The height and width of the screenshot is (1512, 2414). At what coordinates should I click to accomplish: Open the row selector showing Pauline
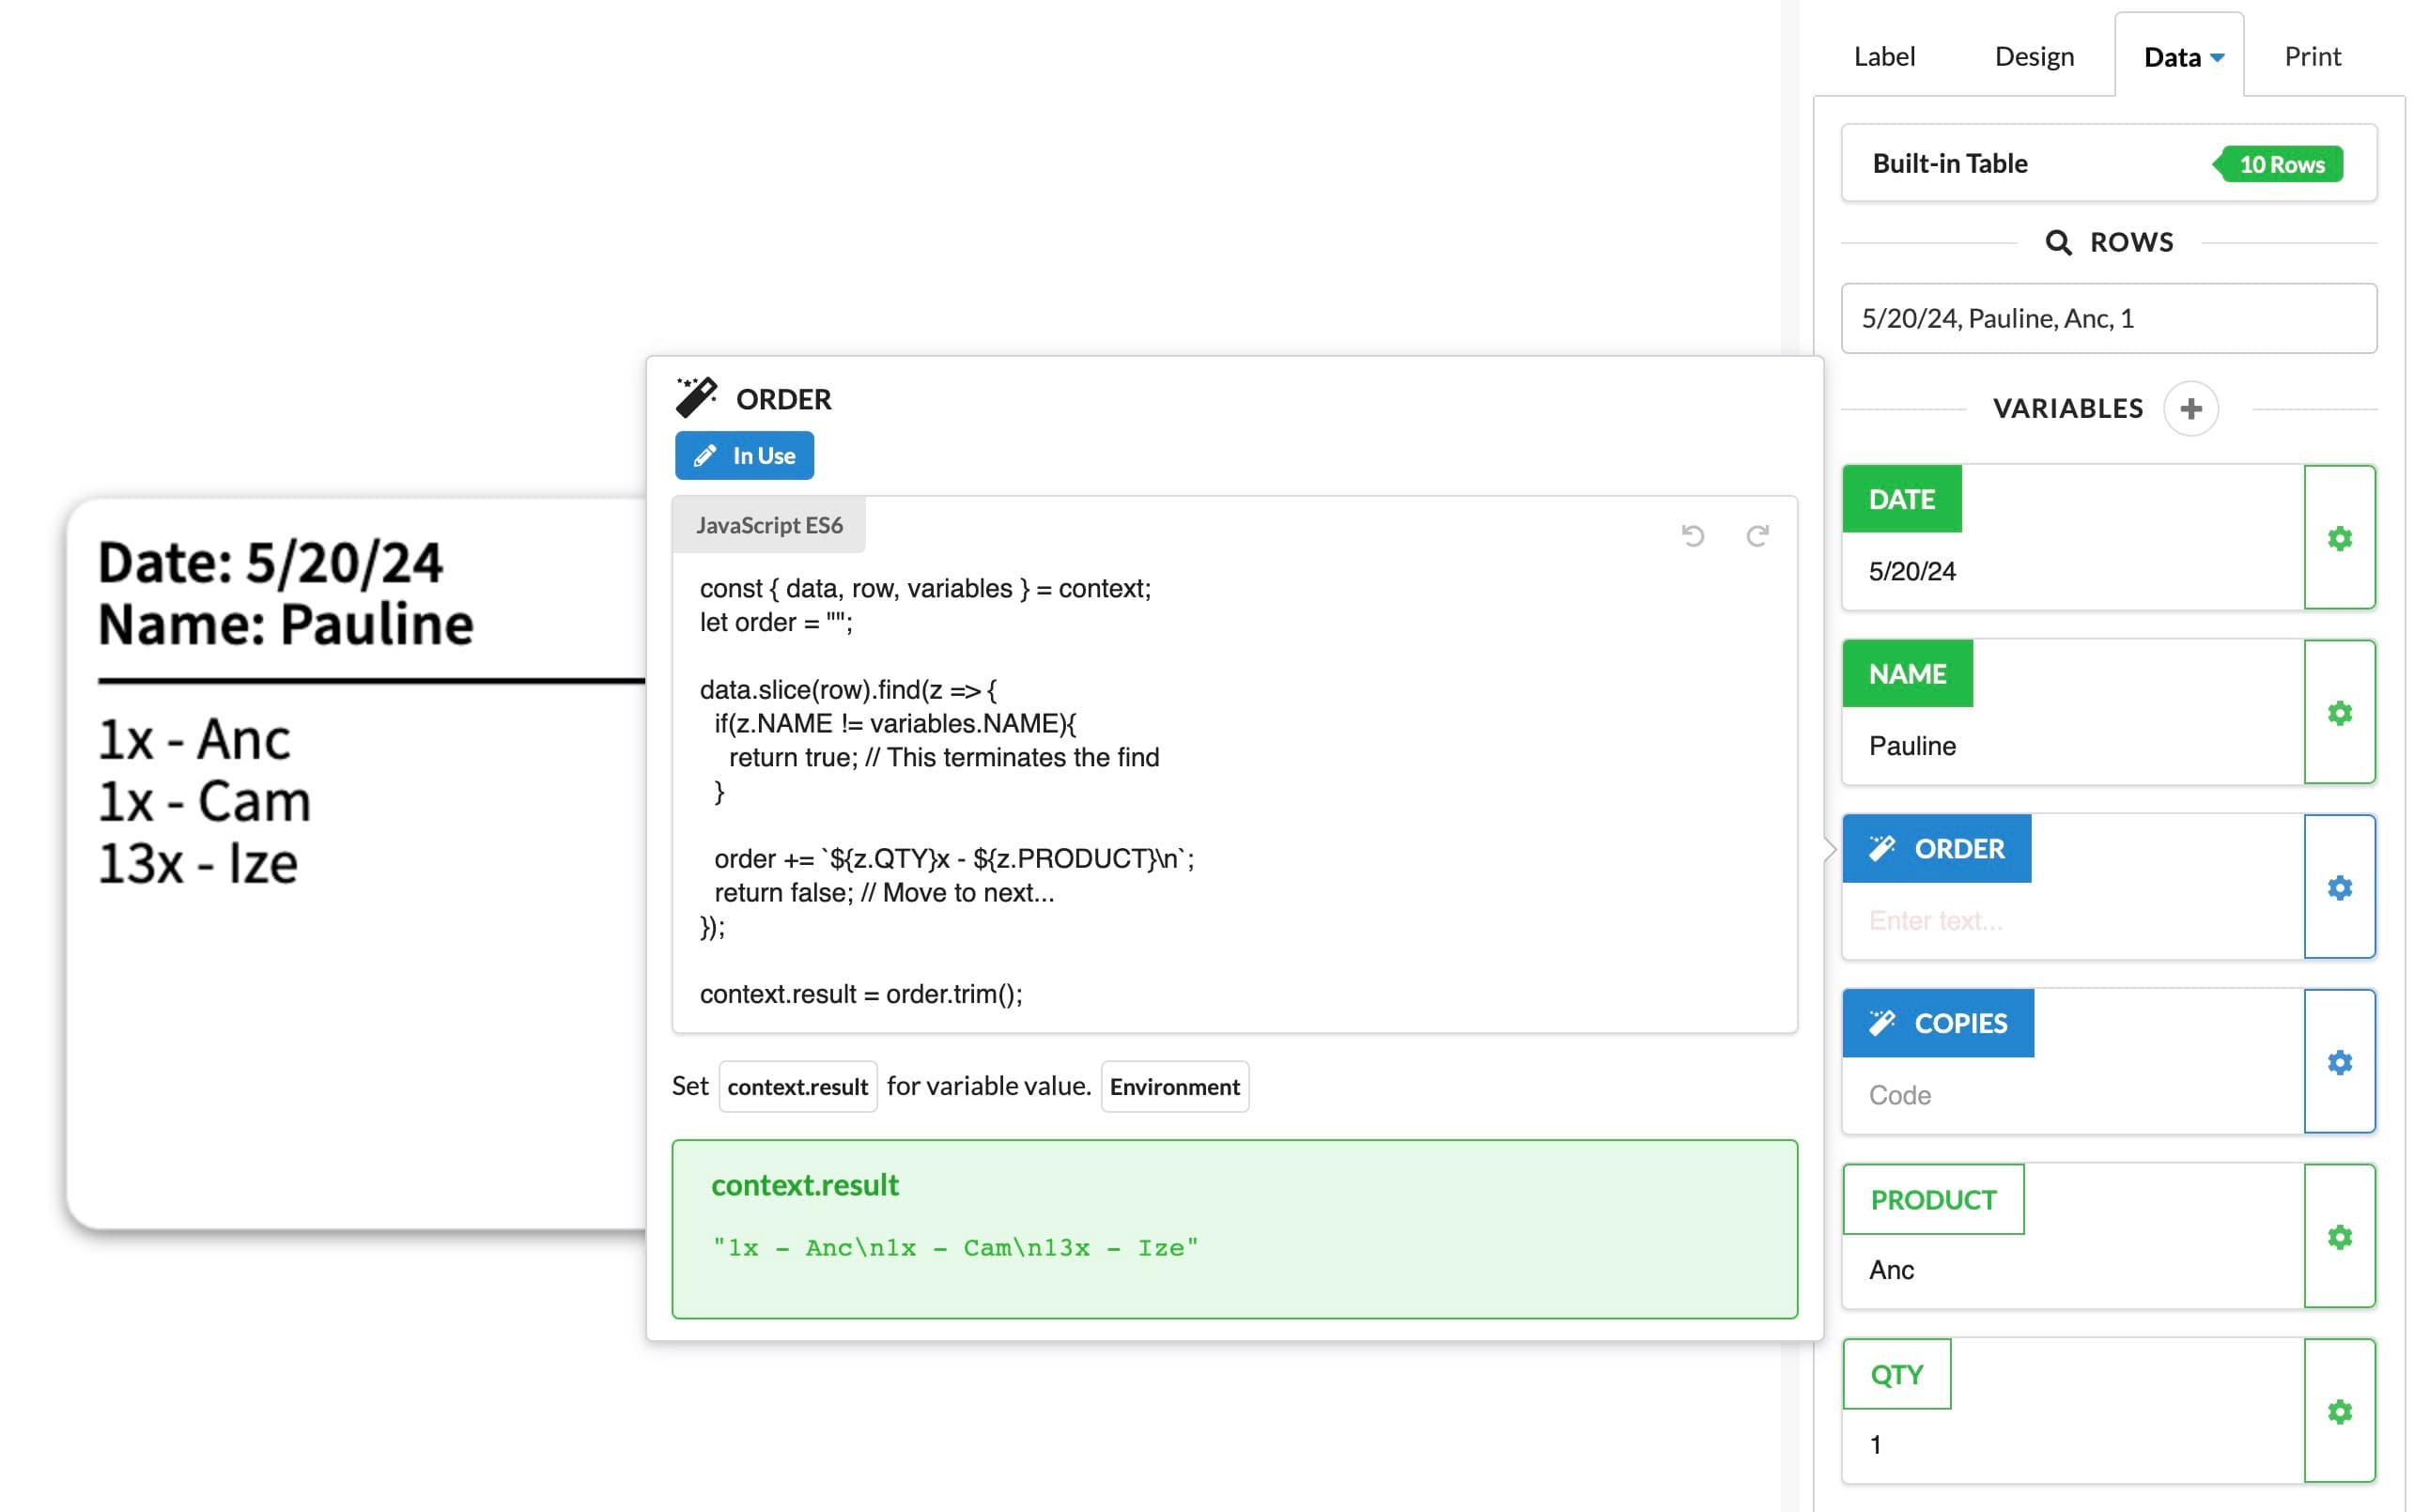pyautogui.click(x=2108, y=318)
